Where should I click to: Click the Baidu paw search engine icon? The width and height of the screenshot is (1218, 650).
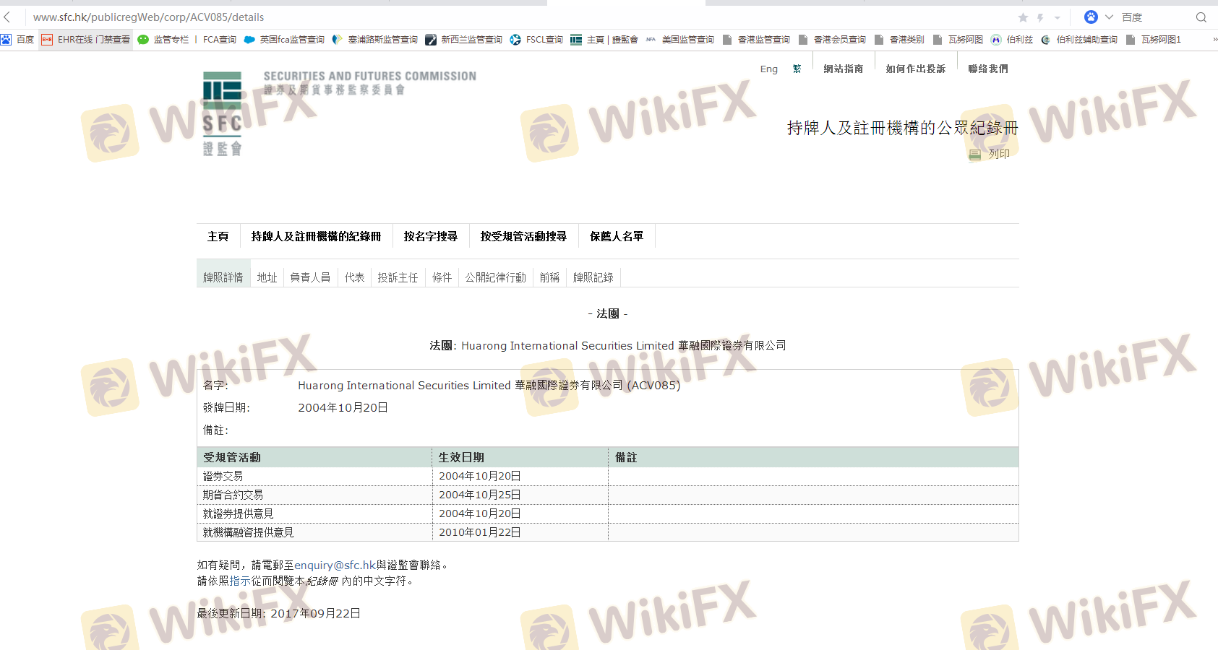point(1091,17)
